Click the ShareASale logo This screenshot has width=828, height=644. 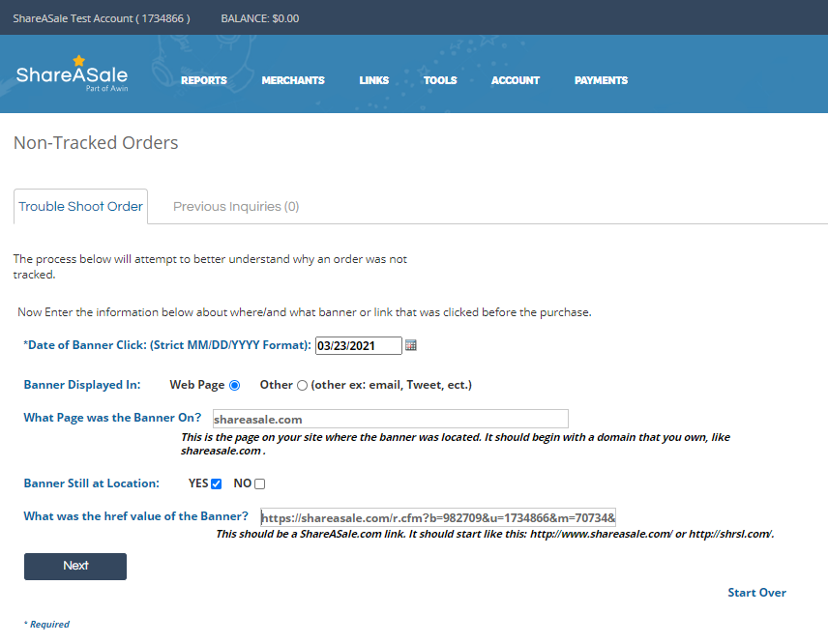(x=72, y=75)
